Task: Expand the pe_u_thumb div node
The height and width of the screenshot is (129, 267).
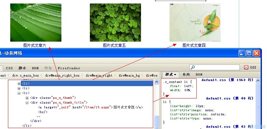Action: (x=27, y=98)
